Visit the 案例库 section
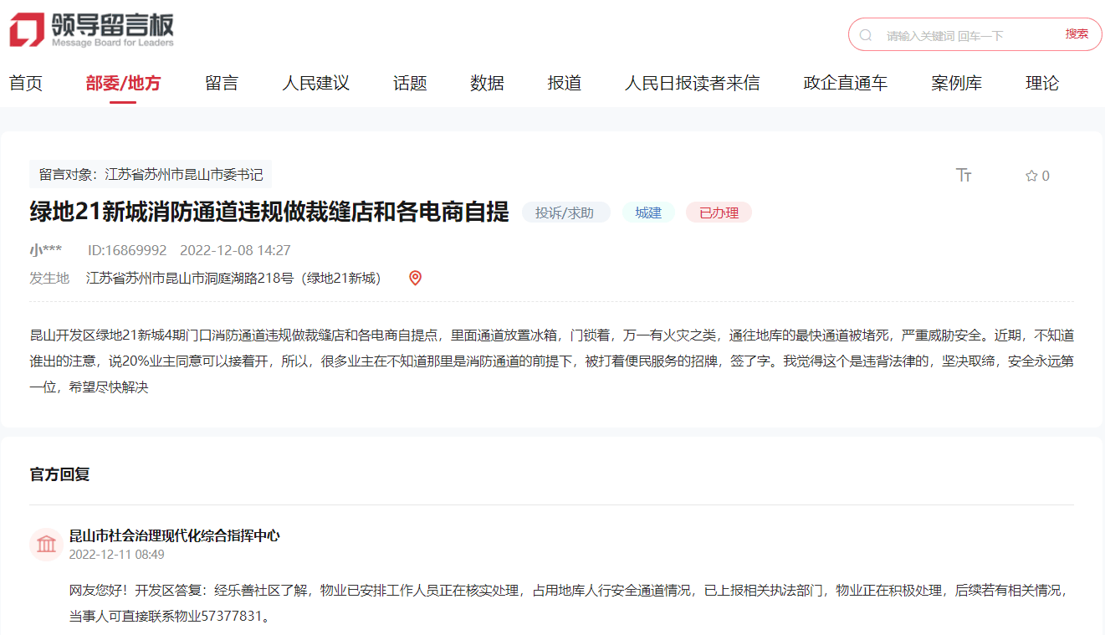Image resolution: width=1105 pixels, height=635 pixels. click(956, 83)
